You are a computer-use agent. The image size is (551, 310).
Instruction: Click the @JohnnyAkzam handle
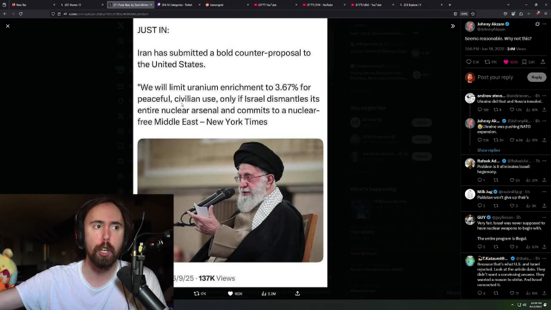(x=491, y=29)
